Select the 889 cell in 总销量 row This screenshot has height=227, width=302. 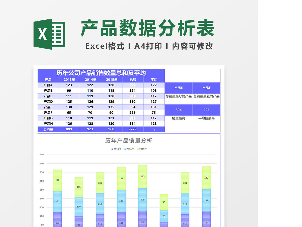(x=69, y=129)
